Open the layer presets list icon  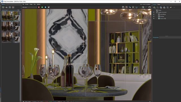click(x=167, y=8)
